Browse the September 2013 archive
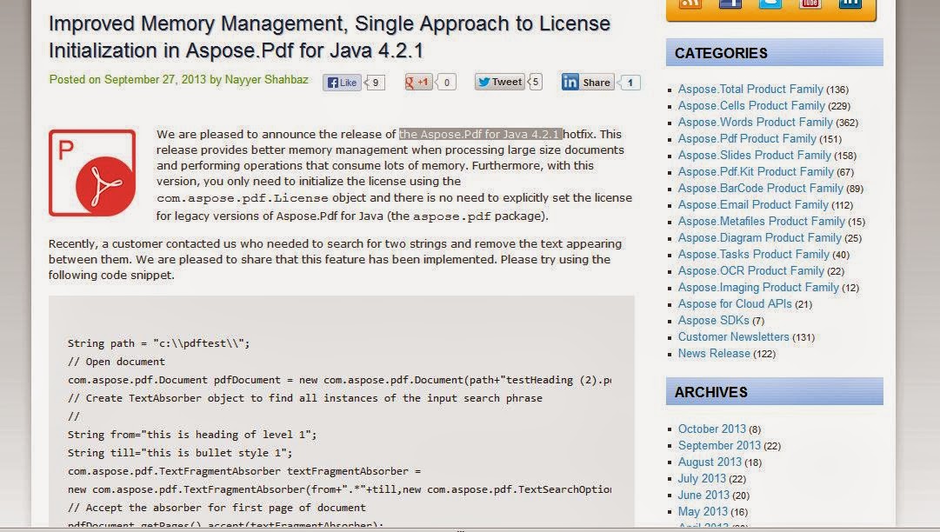Image resolution: width=940 pixels, height=532 pixels. (718, 445)
